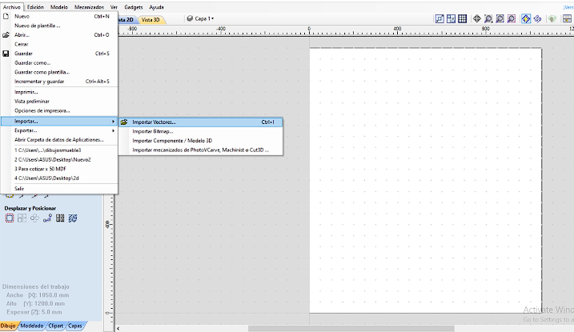The image size is (574, 332).
Task: Click the zoom to drawing extents icon
Action: pos(500,18)
